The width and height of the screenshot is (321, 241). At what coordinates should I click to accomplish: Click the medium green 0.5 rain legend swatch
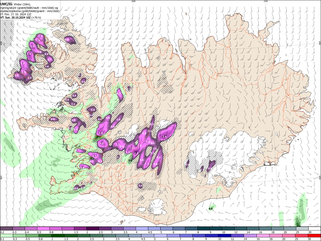pos(32,235)
